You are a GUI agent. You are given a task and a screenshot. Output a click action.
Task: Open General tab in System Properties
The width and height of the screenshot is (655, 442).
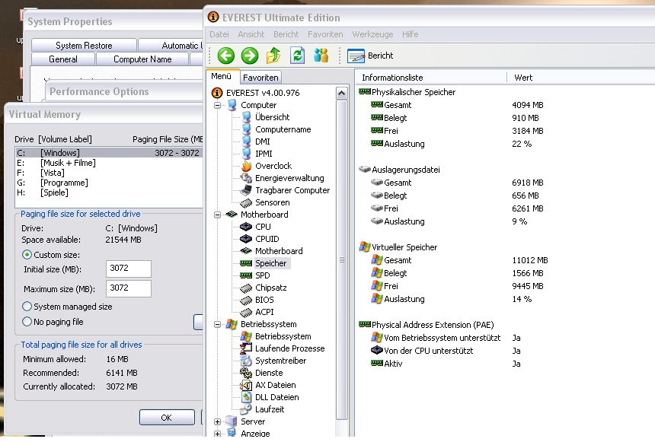63,59
